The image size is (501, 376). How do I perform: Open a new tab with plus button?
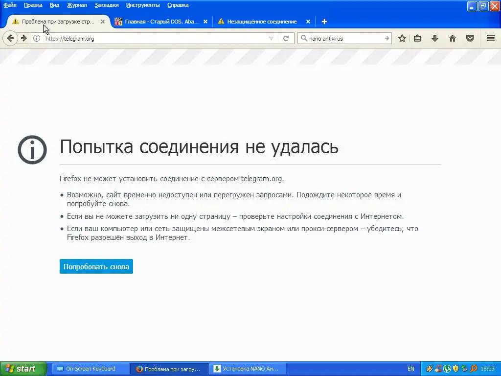pos(324,22)
